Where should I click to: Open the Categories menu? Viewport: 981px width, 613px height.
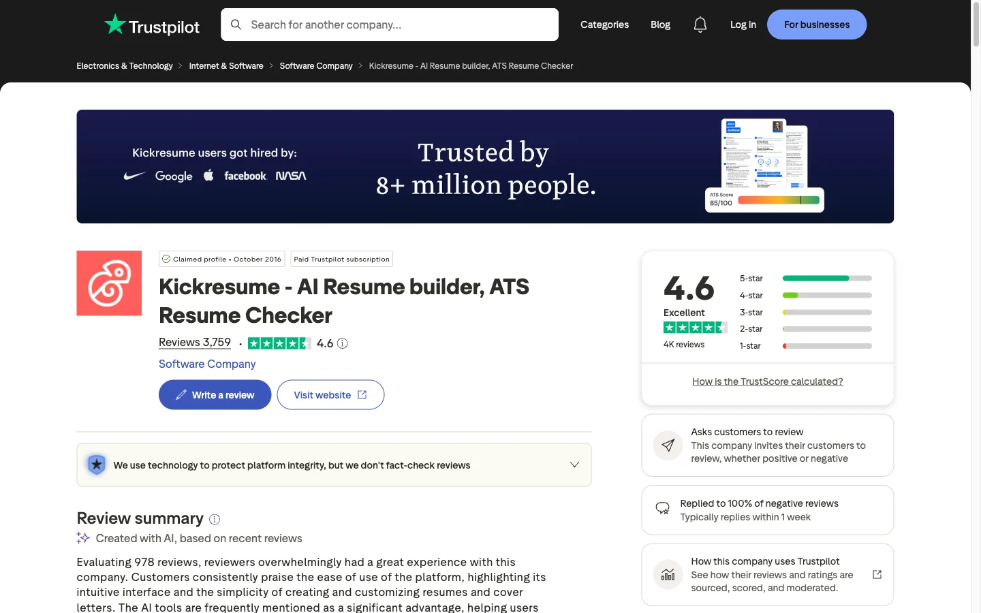[604, 25]
